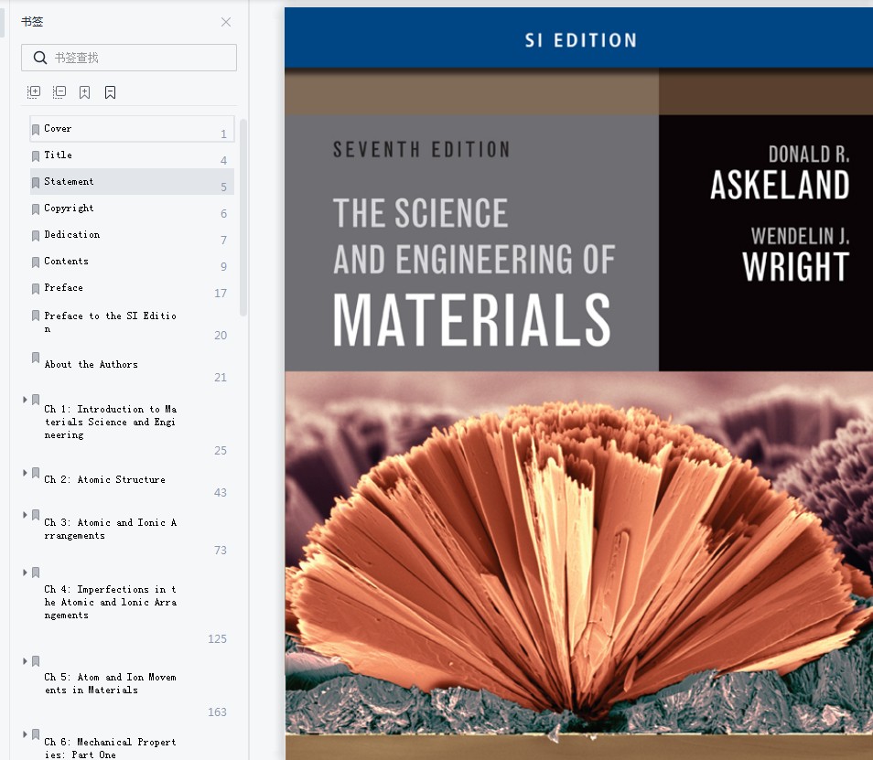Click the bookmark flag icon beside Statement

pyautogui.click(x=36, y=183)
